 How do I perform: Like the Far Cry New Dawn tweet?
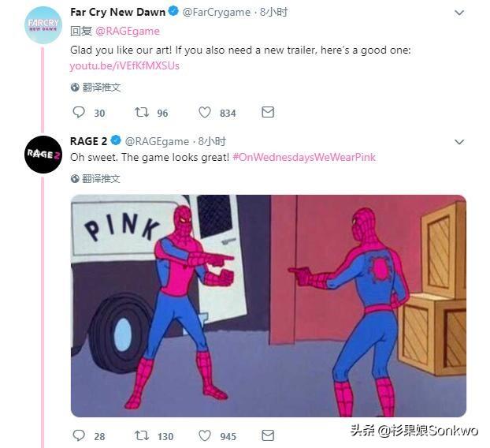coord(205,112)
